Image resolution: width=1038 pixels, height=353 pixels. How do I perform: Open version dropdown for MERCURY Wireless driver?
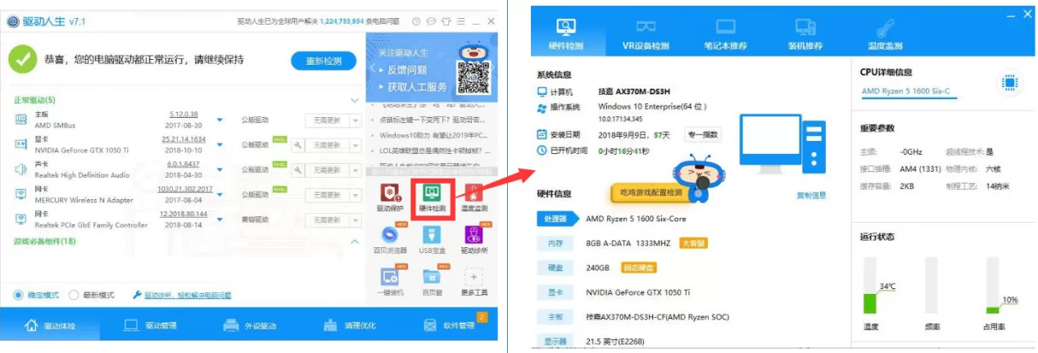tap(220, 194)
